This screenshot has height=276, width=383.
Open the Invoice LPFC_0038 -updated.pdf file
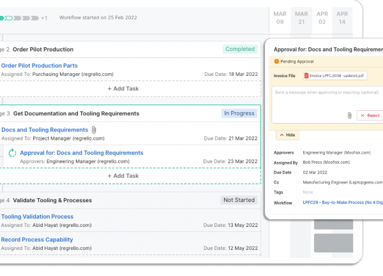[335, 76]
